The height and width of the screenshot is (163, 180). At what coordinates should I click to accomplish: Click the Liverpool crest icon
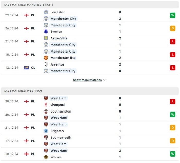pos(46,105)
